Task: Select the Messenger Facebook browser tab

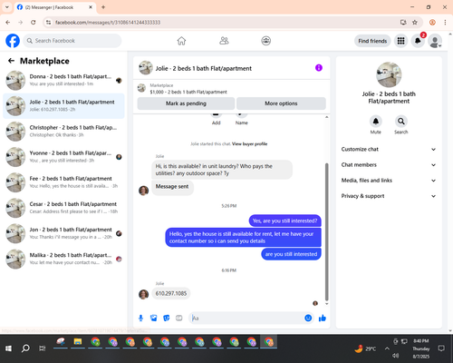Action: pos(54,7)
